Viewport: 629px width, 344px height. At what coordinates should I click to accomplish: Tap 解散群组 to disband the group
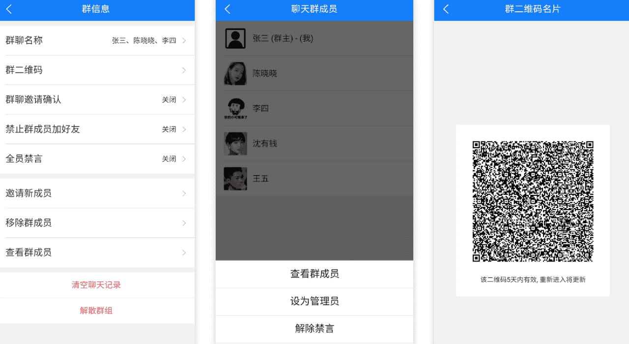point(96,310)
